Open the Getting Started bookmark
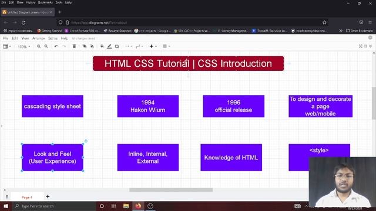Image resolution: width=376 pixels, height=211 pixels. 49,31
